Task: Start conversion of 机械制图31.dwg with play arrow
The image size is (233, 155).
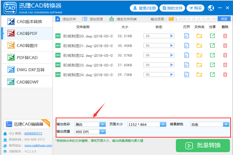Action: point(171,46)
